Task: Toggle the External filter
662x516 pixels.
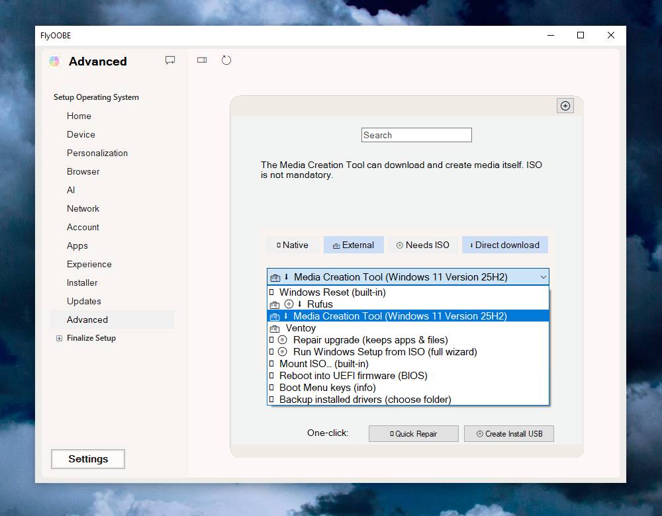Action: [x=354, y=245]
